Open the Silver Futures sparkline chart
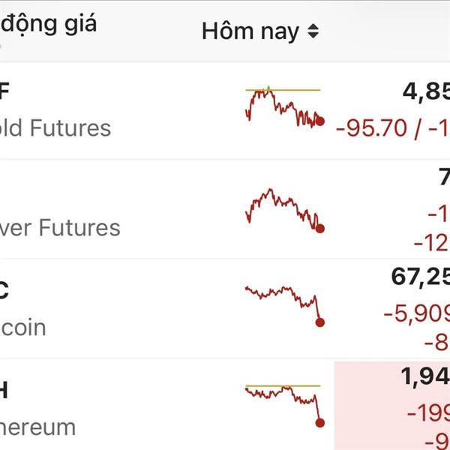The height and width of the screenshot is (450, 450). point(283,209)
